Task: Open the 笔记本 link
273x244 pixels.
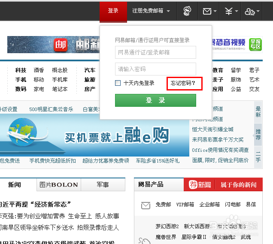Action: coord(60,89)
